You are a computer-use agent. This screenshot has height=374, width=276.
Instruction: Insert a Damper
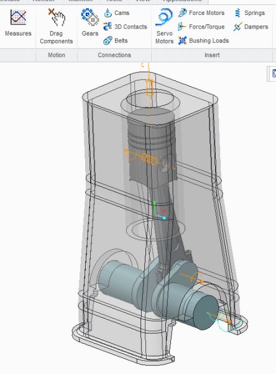point(251,27)
